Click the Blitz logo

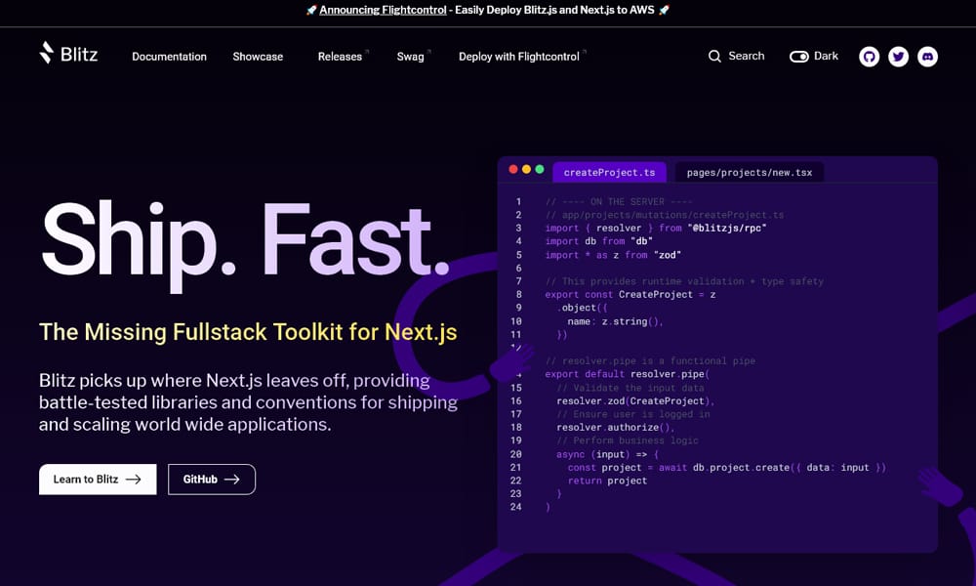coord(68,54)
